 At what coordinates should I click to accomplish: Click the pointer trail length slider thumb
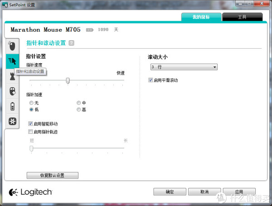click(x=31, y=149)
